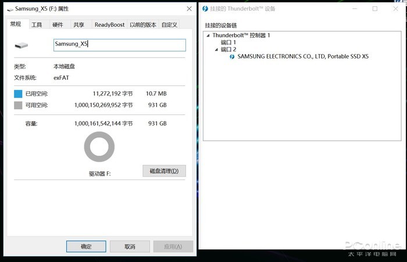407x262 pixels.
Task: Click the Thunderbolt icon next to Portable SSD X5
Action: pyautogui.click(x=232, y=56)
